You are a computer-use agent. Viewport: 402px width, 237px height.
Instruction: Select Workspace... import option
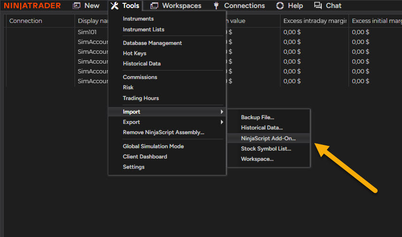pyautogui.click(x=257, y=159)
